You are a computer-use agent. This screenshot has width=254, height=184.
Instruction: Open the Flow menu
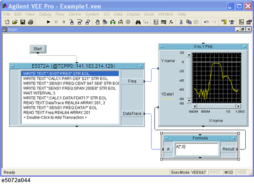60,14
